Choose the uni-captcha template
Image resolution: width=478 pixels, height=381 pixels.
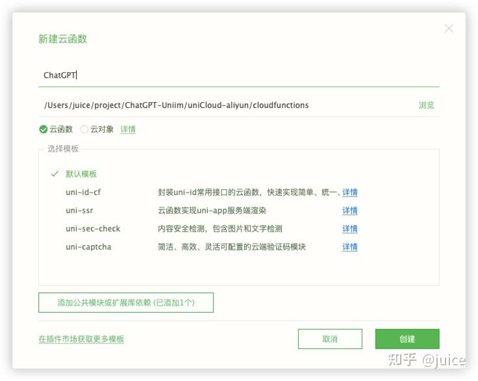pos(88,247)
